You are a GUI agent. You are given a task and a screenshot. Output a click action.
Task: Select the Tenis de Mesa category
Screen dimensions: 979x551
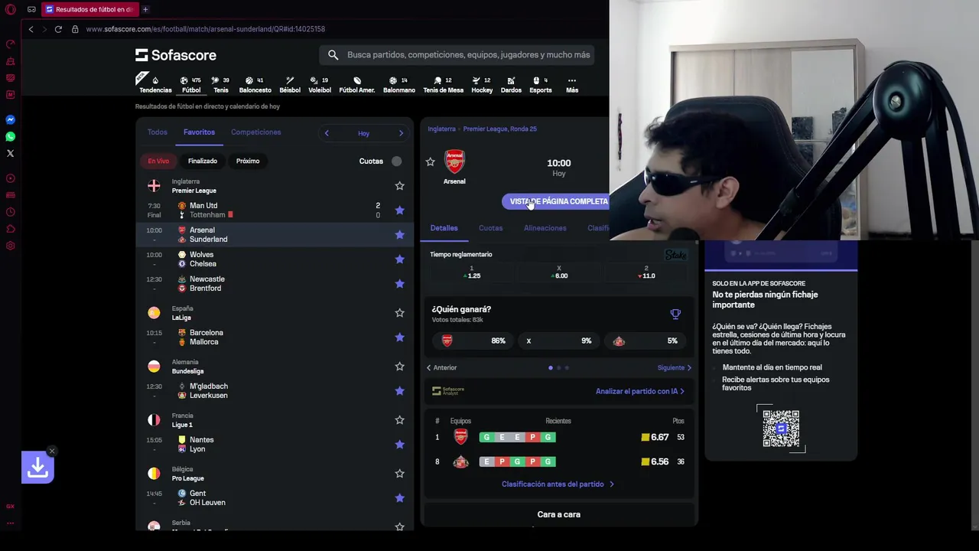coord(443,84)
